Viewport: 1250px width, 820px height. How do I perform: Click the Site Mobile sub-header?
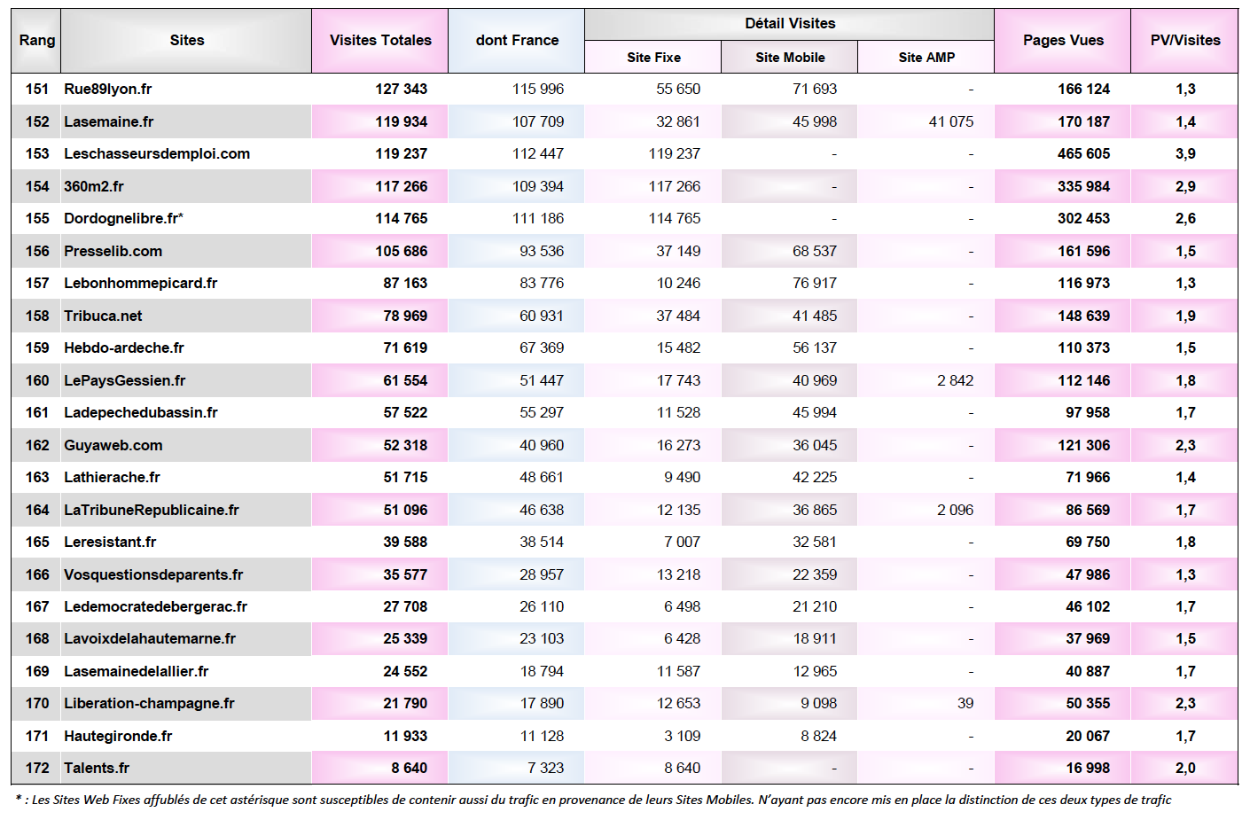790,58
